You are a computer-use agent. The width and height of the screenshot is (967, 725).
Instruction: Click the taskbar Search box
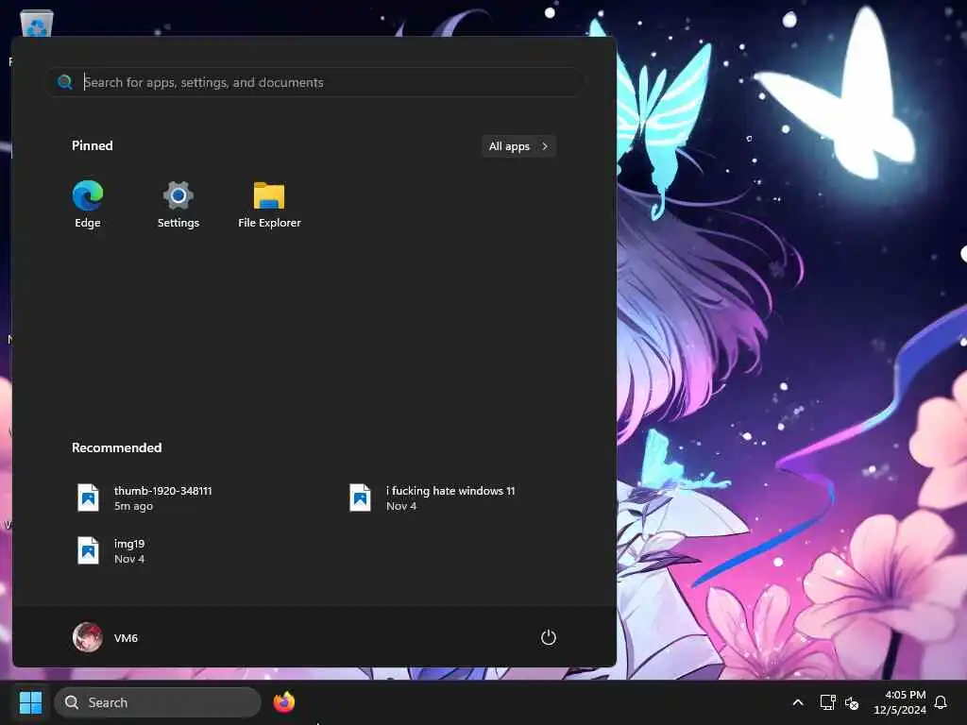tap(158, 702)
